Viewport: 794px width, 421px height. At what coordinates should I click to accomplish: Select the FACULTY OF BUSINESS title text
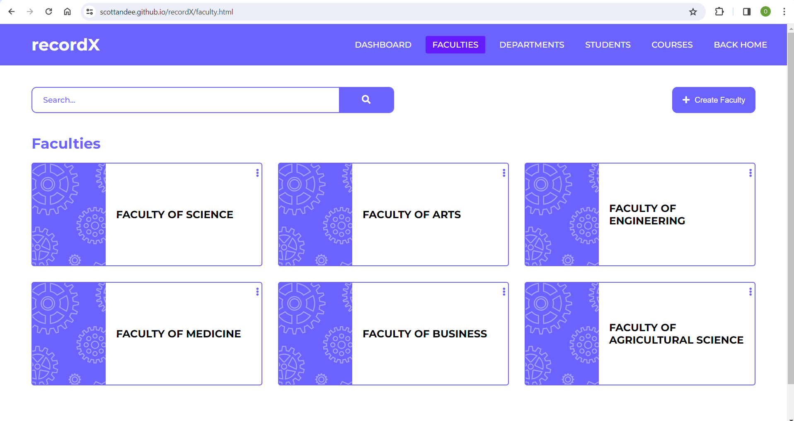pos(425,334)
